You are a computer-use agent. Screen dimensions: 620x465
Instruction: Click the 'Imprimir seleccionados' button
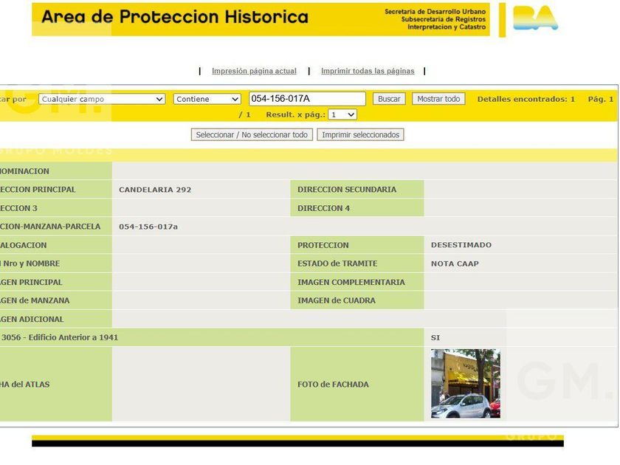click(361, 135)
